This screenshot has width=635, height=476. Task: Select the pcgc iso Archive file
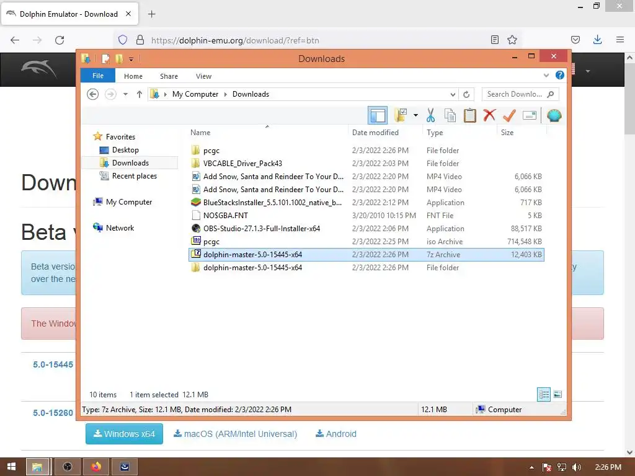point(366,242)
